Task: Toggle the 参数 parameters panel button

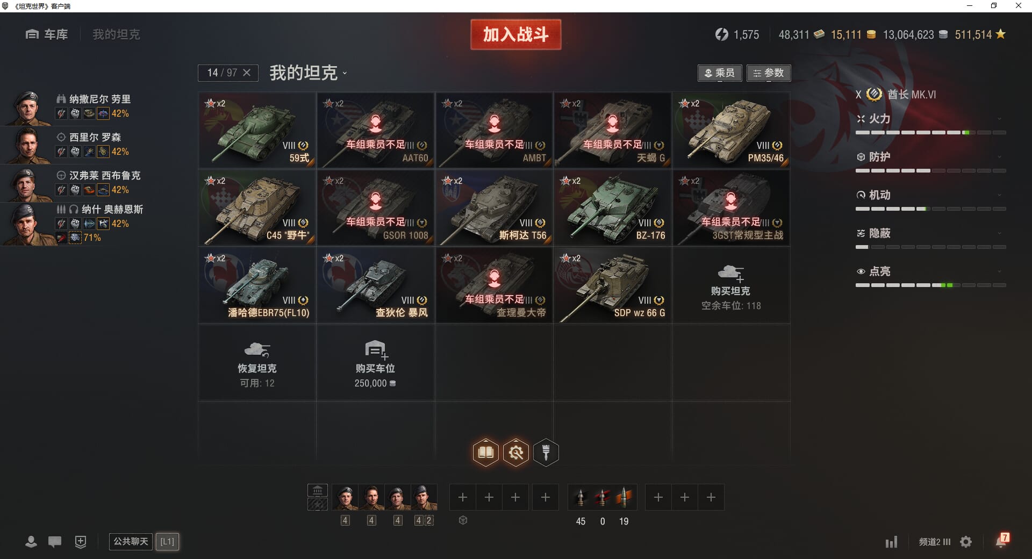Action: (769, 73)
